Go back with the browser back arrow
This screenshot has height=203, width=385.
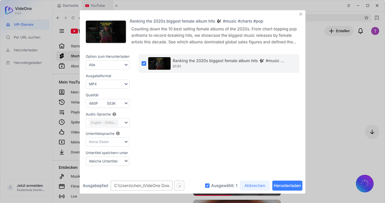58,18
